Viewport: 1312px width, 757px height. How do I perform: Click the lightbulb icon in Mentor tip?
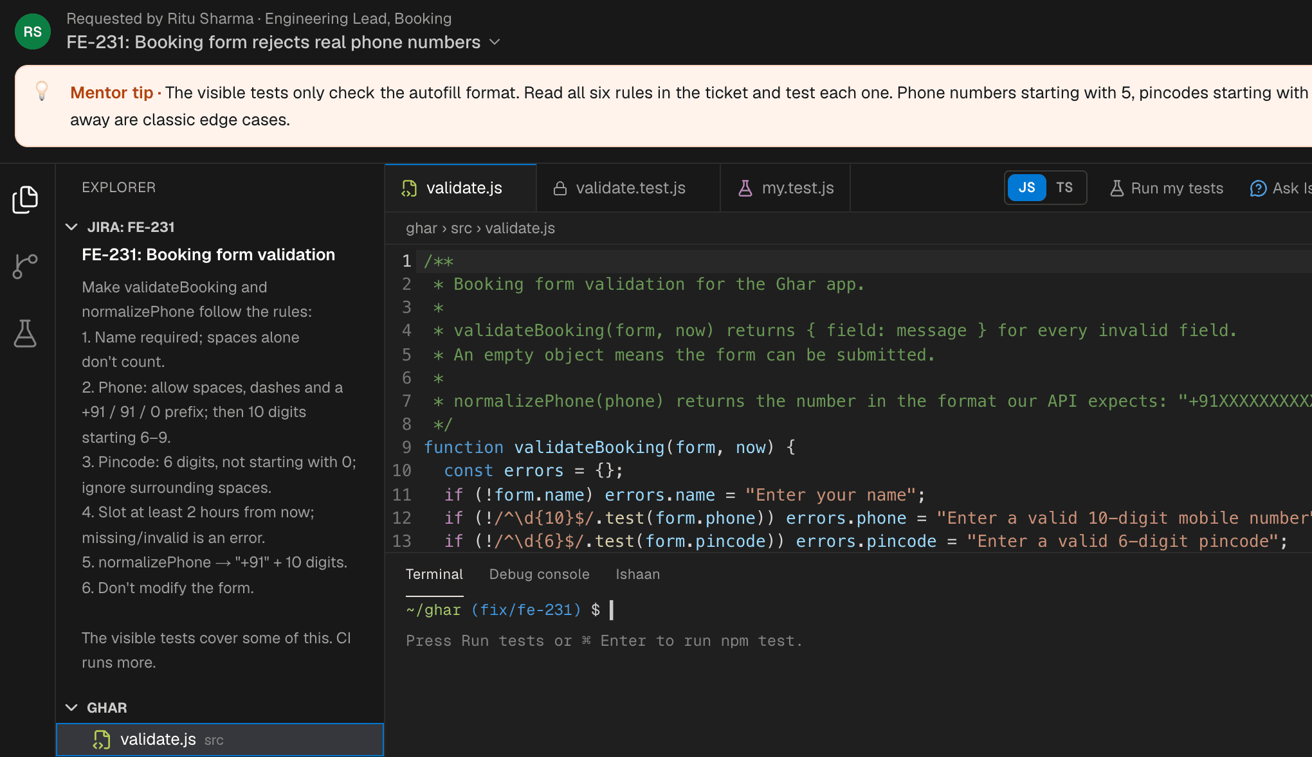click(x=42, y=91)
